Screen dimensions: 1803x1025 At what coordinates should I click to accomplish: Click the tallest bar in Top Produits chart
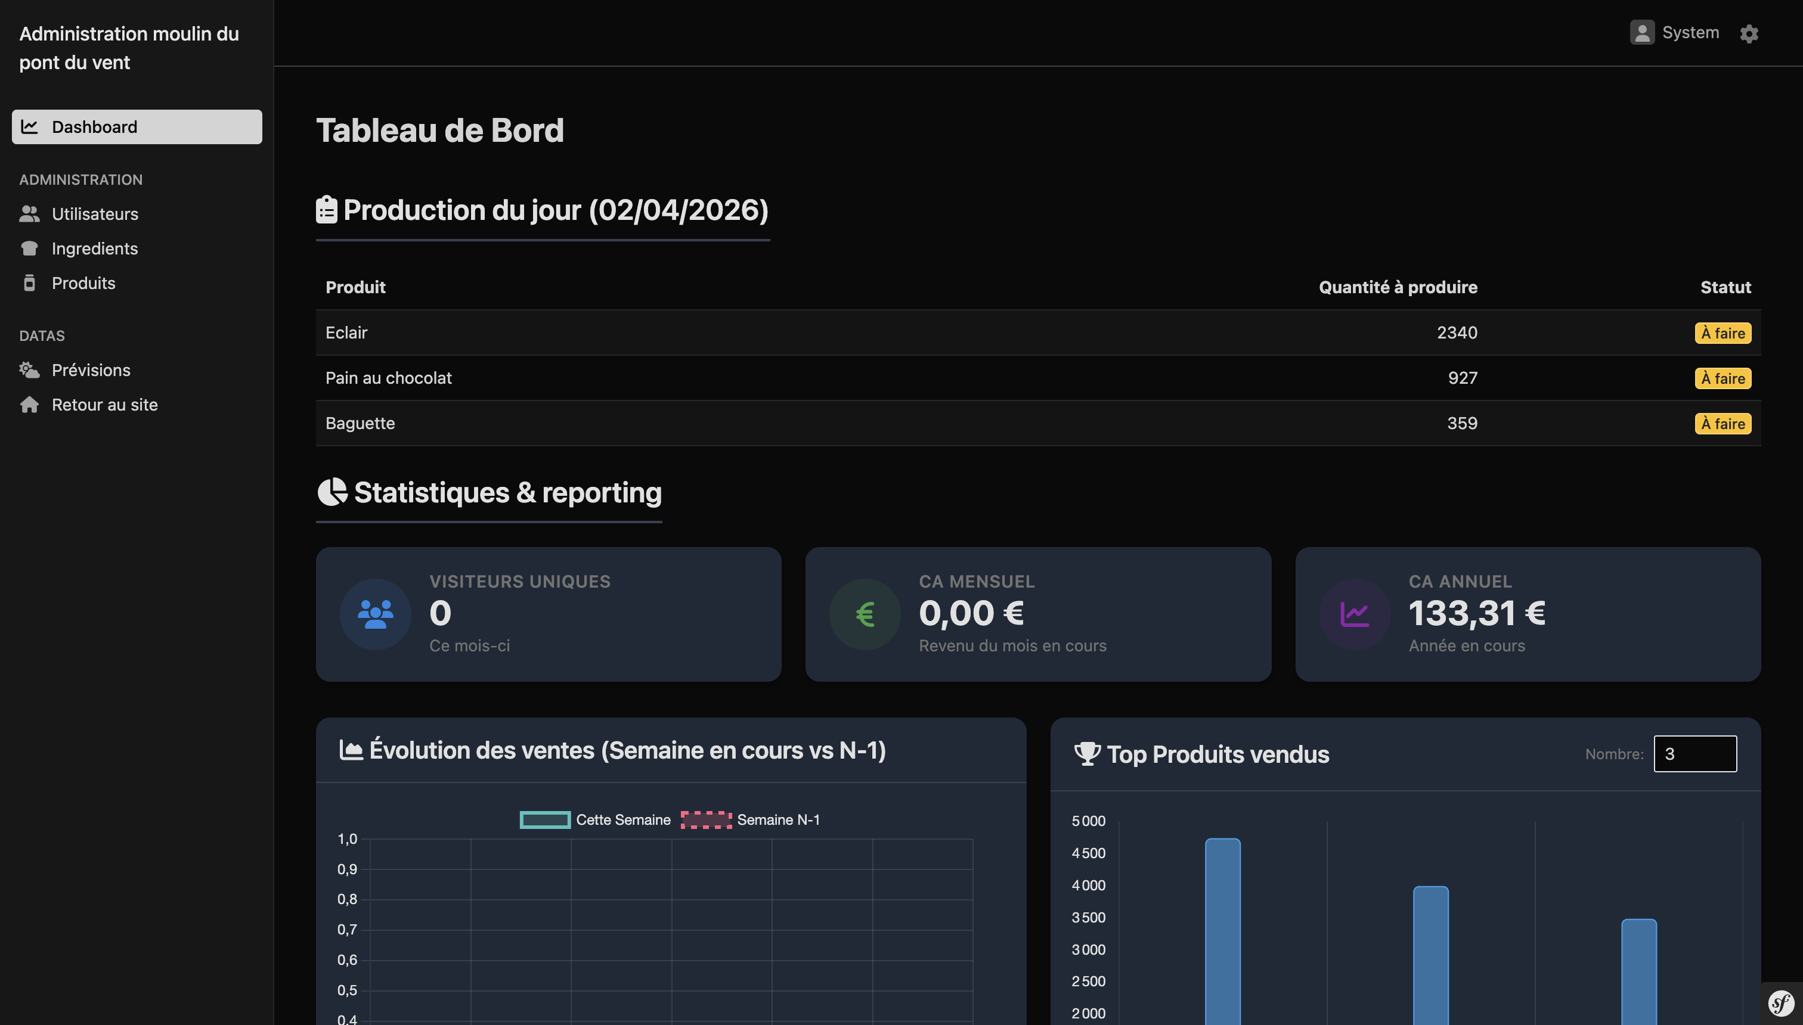click(1223, 931)
